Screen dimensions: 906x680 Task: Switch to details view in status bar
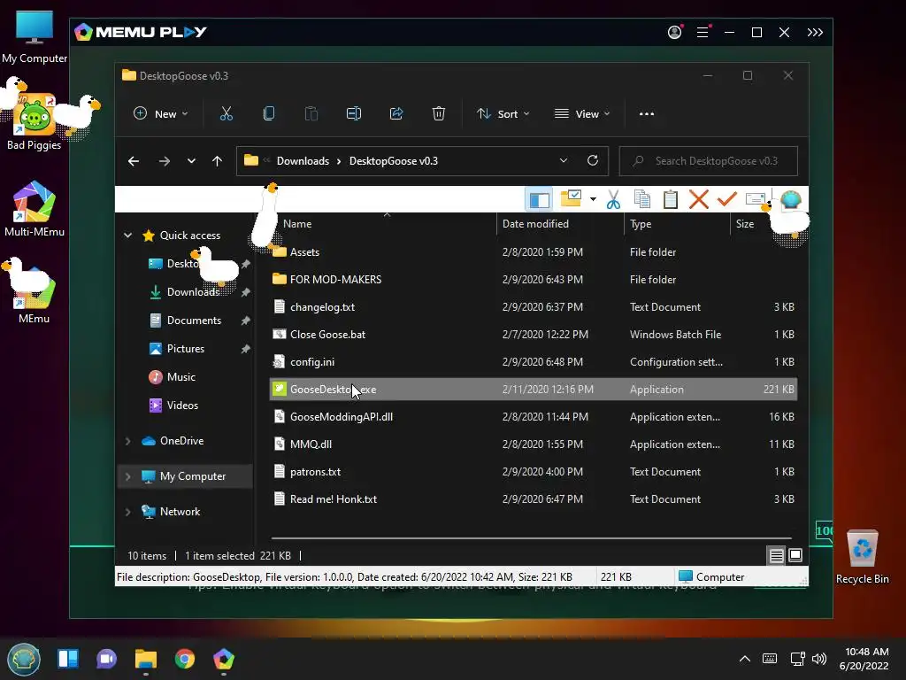point(777,556)
